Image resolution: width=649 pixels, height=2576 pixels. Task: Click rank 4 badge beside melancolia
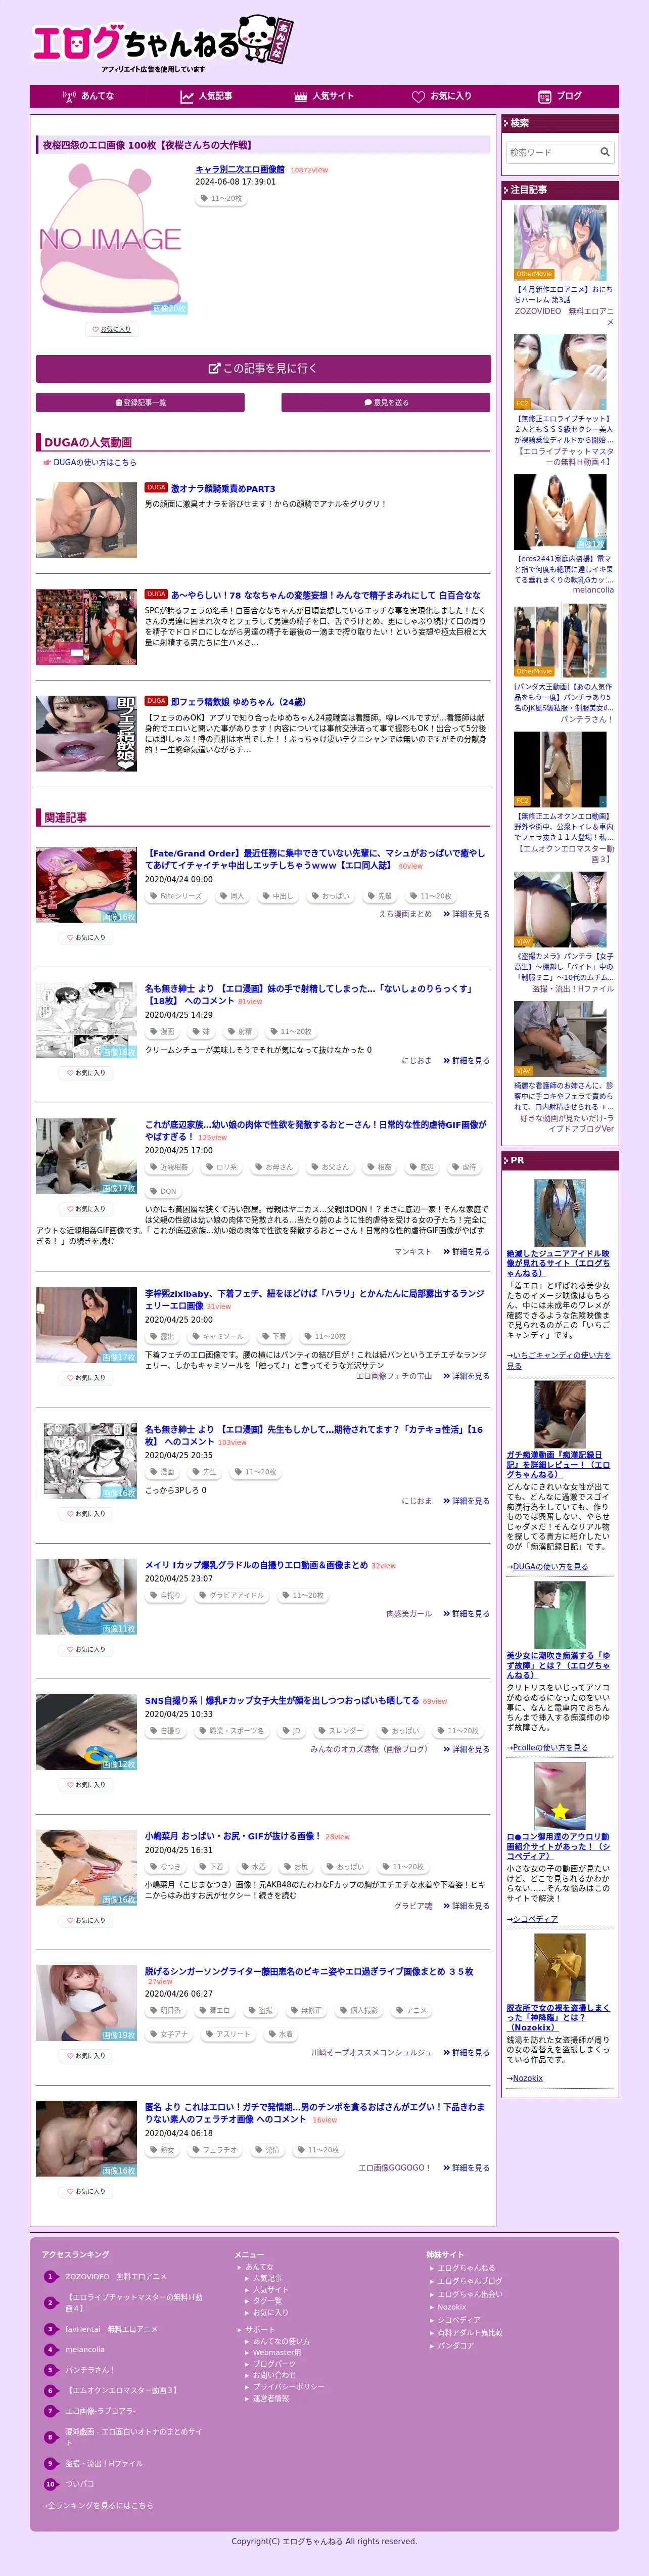(x=50, y=2349)
